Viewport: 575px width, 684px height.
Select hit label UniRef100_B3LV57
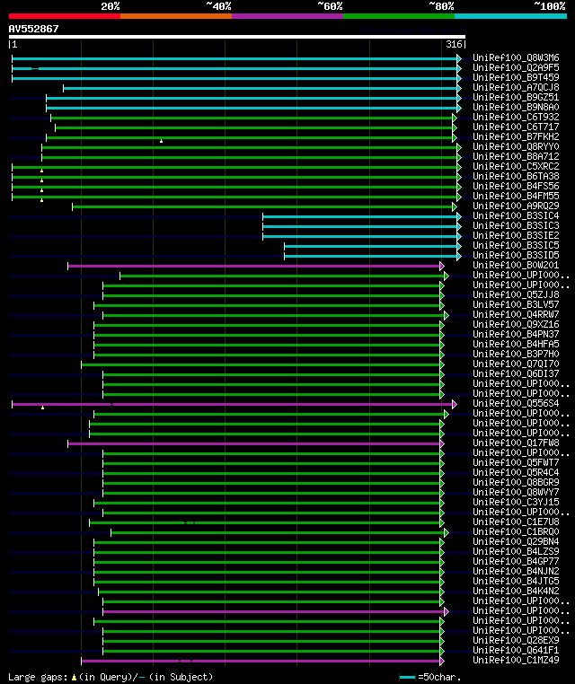516,304
